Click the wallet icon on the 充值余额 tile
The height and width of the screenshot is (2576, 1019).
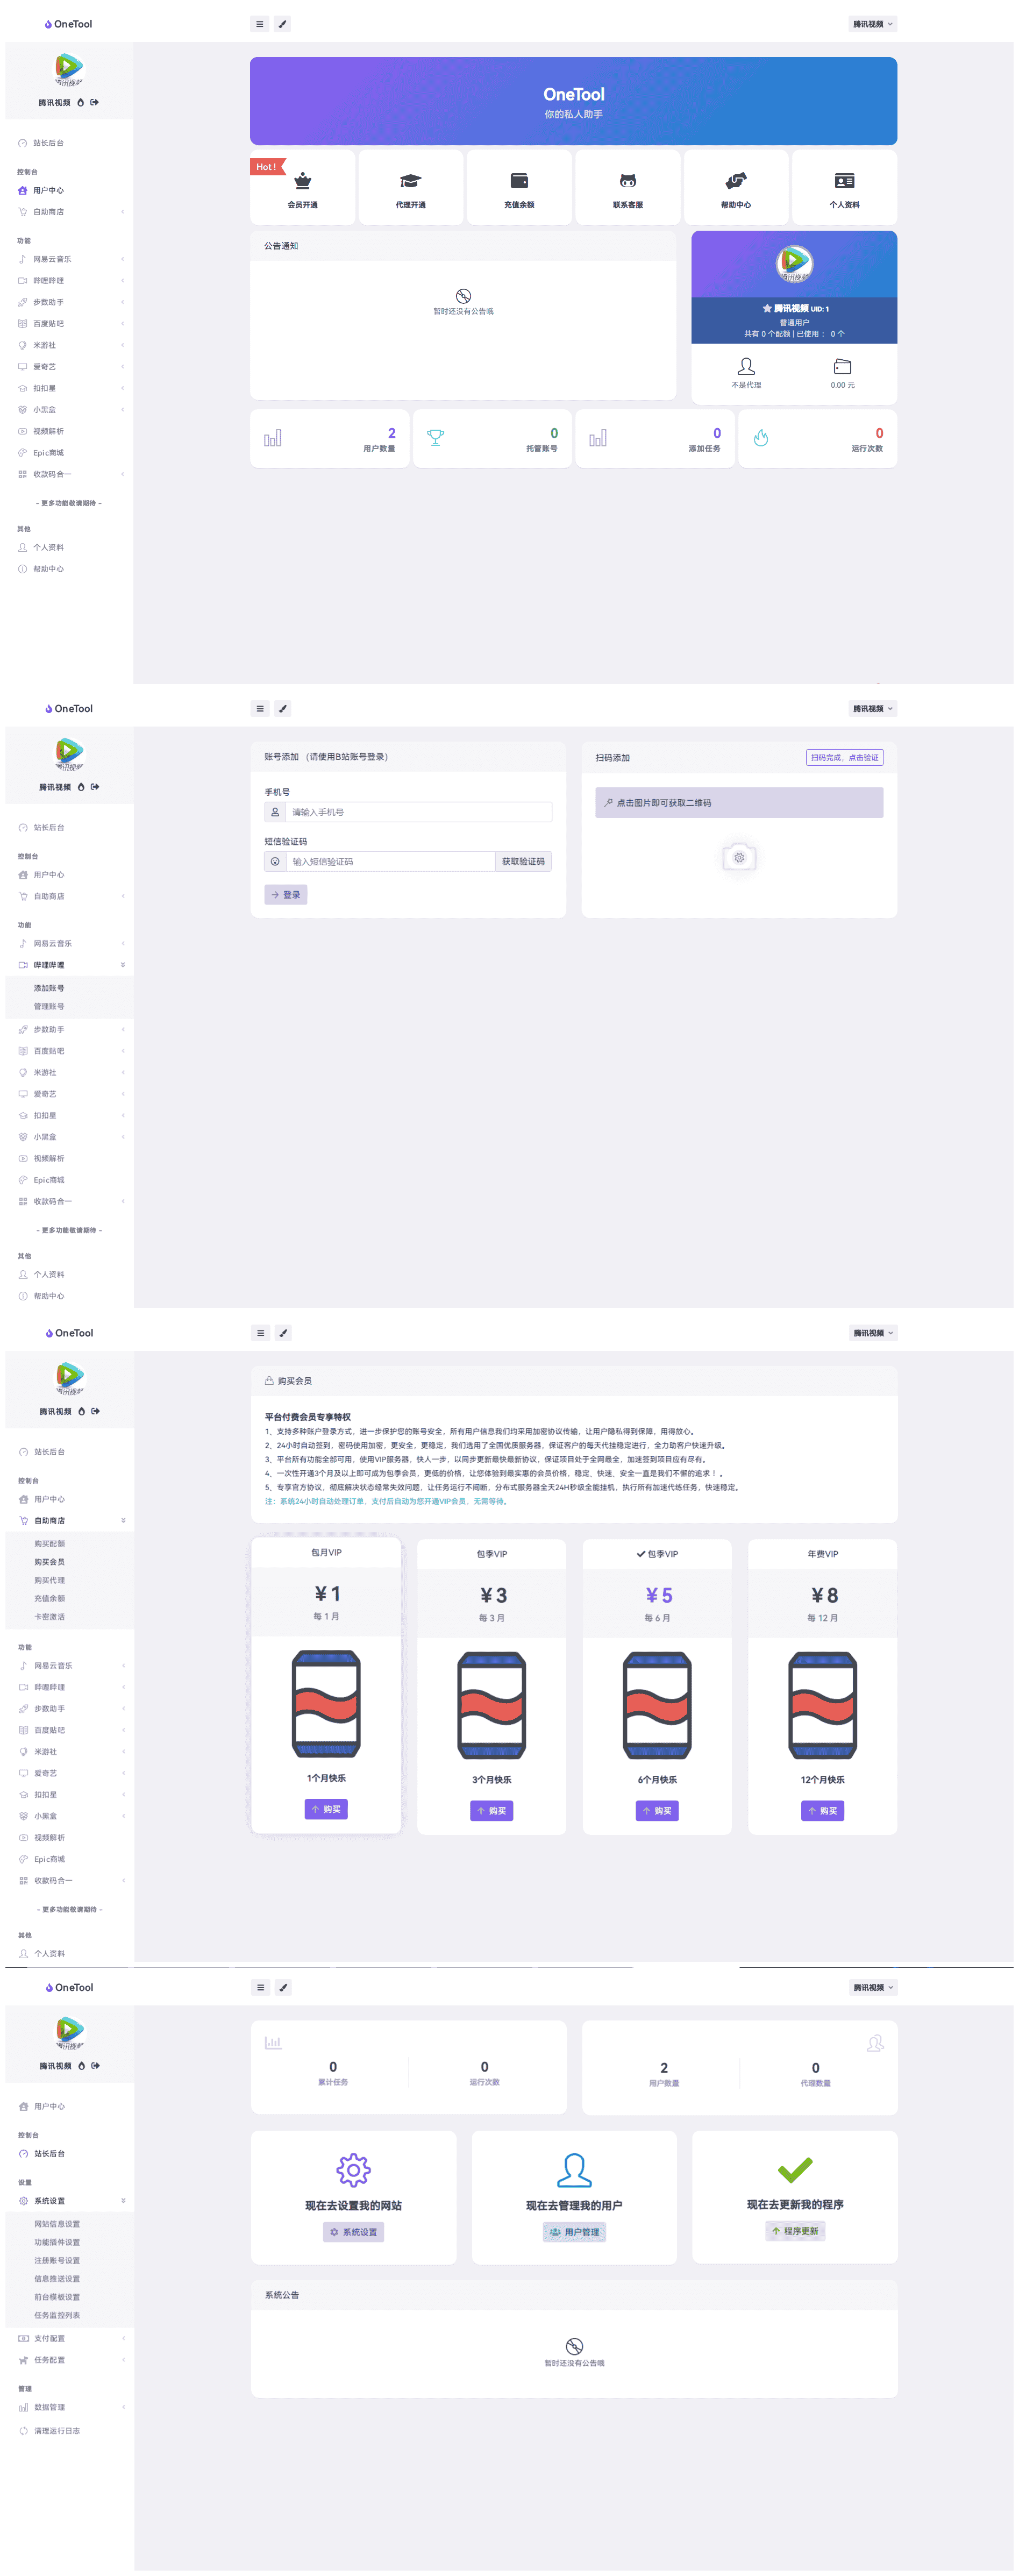pyautogui.click(x=518, y=181)
